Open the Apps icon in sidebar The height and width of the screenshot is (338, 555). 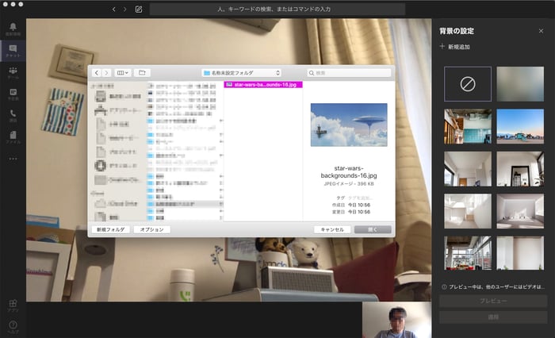coord(13,304)
